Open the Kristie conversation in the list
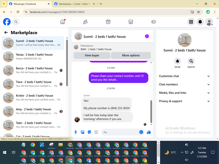This screenshot has height=164, width=219. tap(33, 98)
